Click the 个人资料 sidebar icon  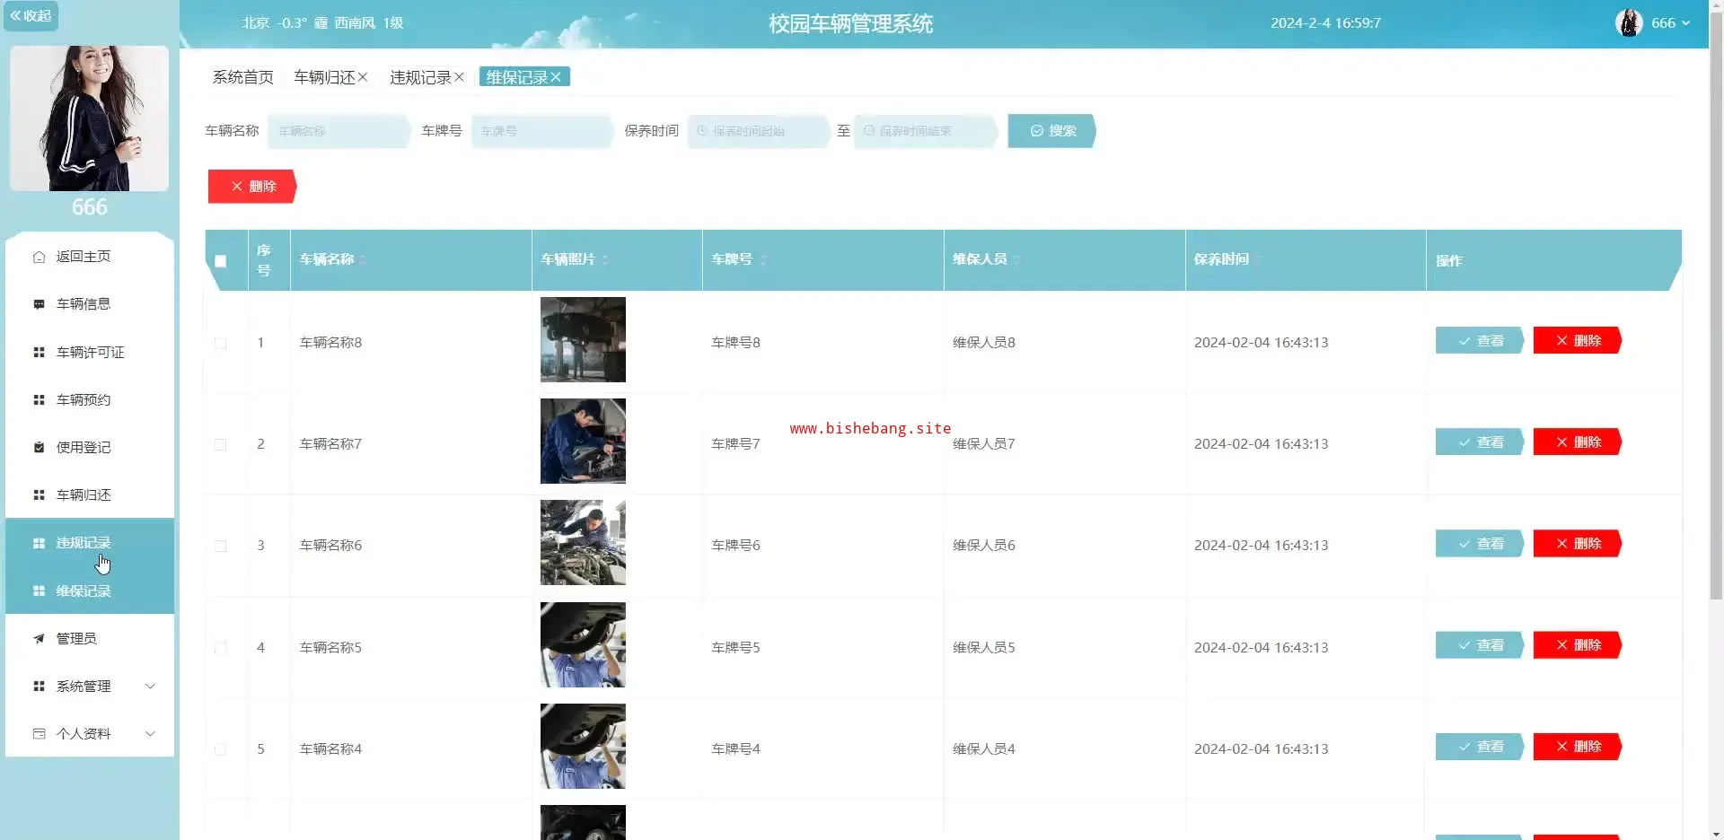[39, 734]
